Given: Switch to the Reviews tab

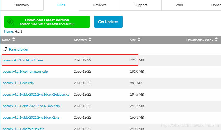Looking at the screenshot, I should [x=99, y=5].
